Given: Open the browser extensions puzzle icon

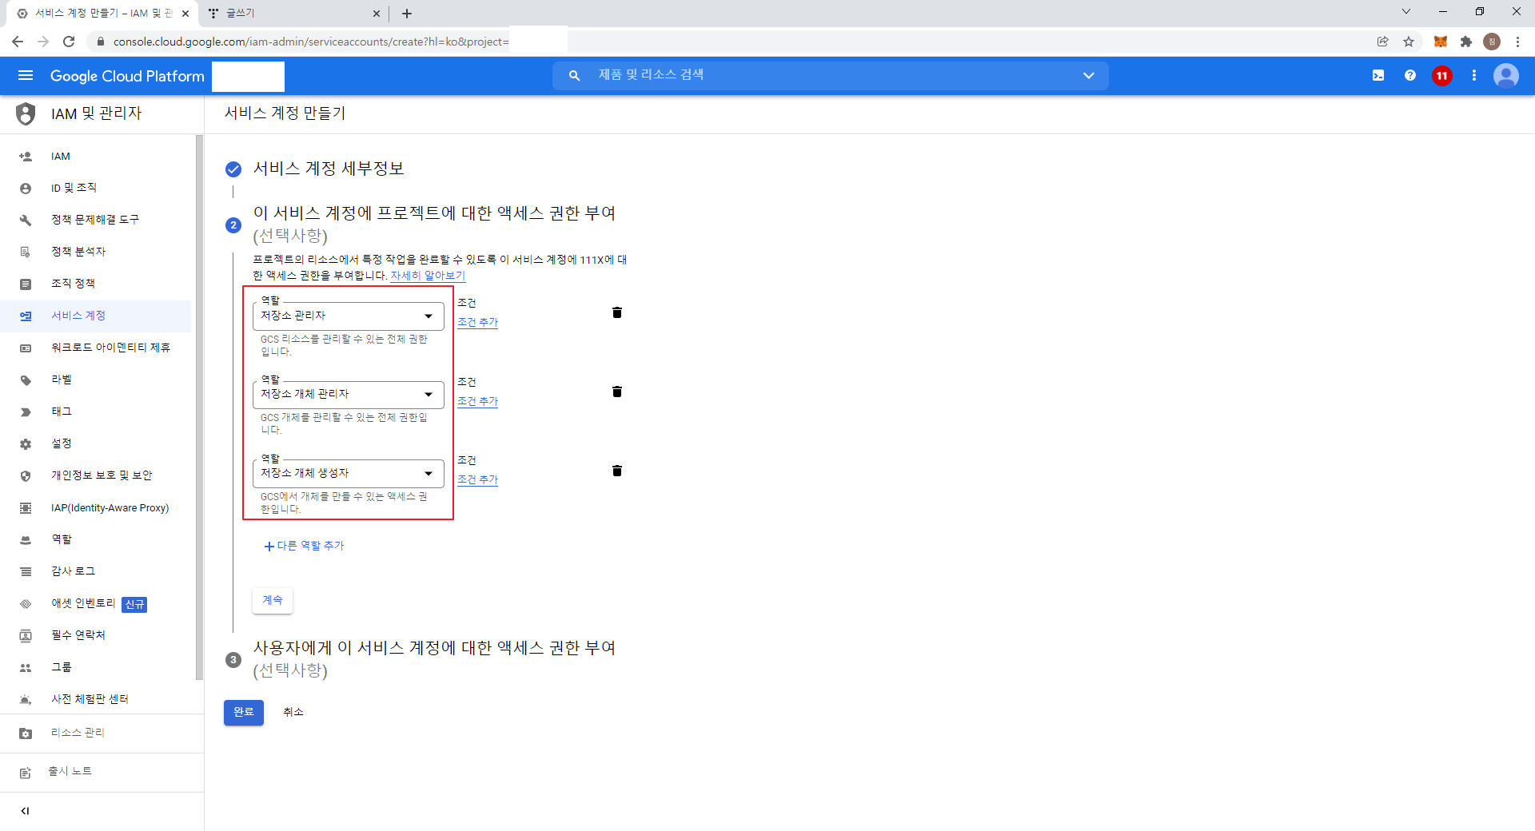Looking at the screenshot, I should 1466,42.
